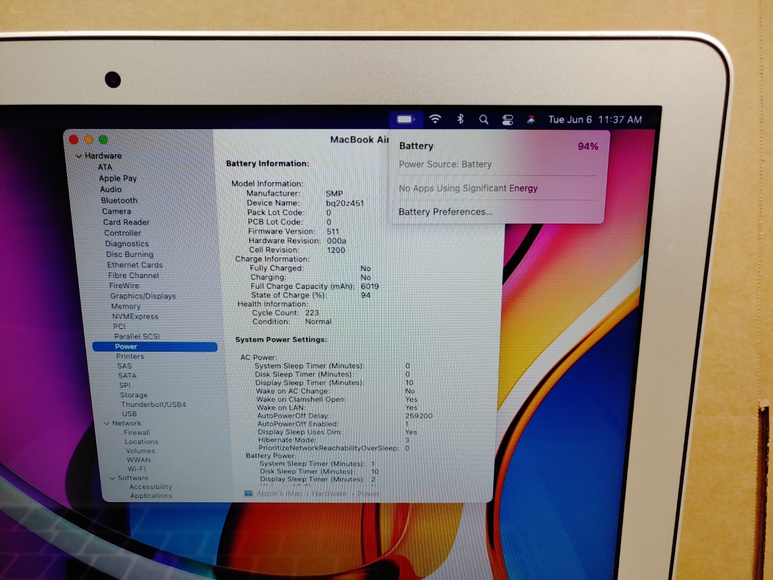Screen dimensions: 773x580
Task: Click Full Charge Capacity value 6019
Action: pos(370,287)
